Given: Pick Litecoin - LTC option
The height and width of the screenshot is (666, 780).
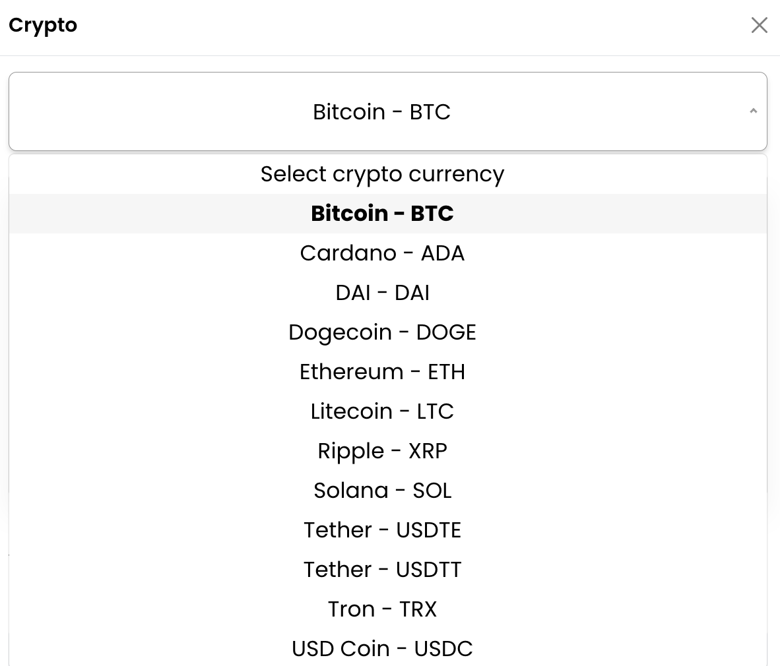Looking at the screenshot, I should point(382,411).
